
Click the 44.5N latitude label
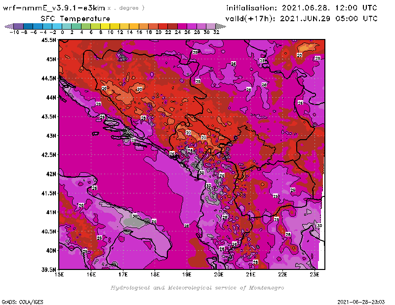49,78
